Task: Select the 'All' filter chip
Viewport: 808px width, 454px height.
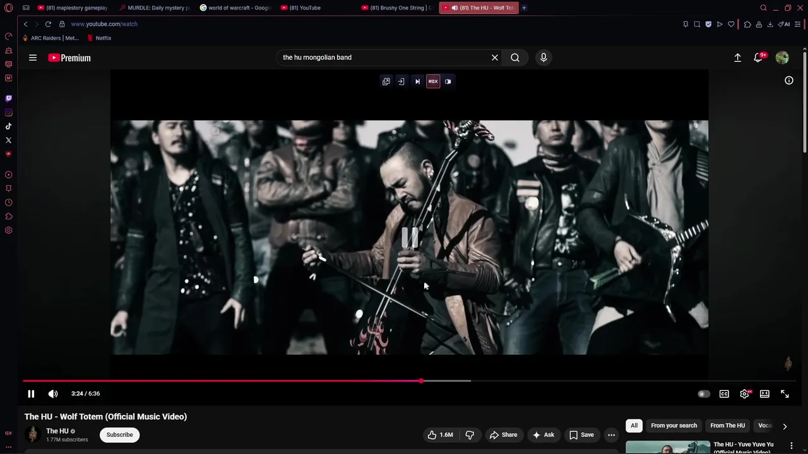Action: 634,426
